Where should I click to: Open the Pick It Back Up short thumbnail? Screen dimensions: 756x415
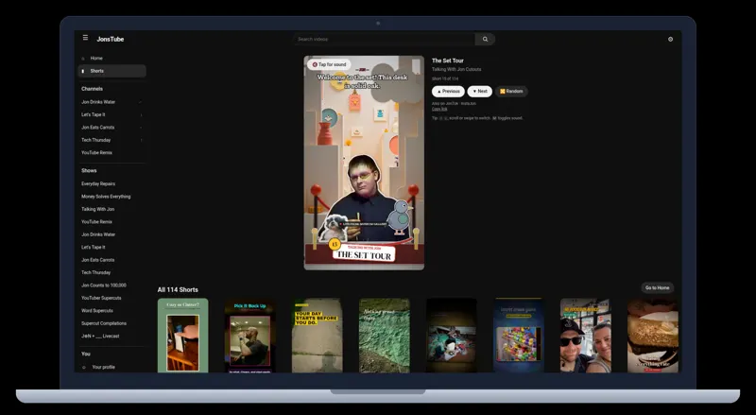coord(250,336)
